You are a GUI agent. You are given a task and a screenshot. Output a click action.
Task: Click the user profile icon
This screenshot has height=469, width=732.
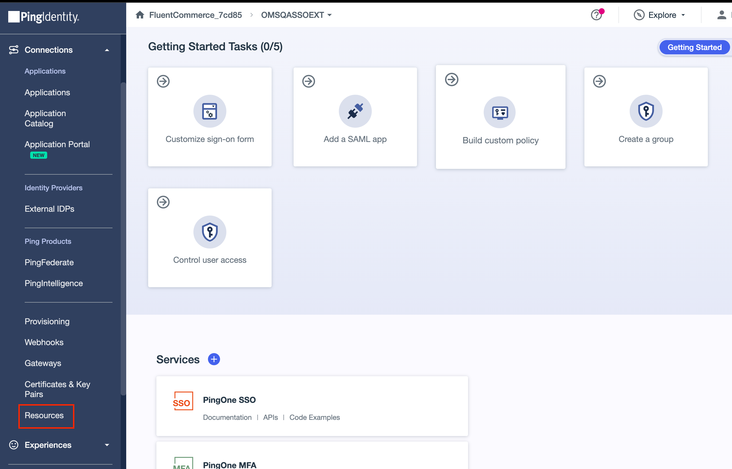click(x=721, y=15)
